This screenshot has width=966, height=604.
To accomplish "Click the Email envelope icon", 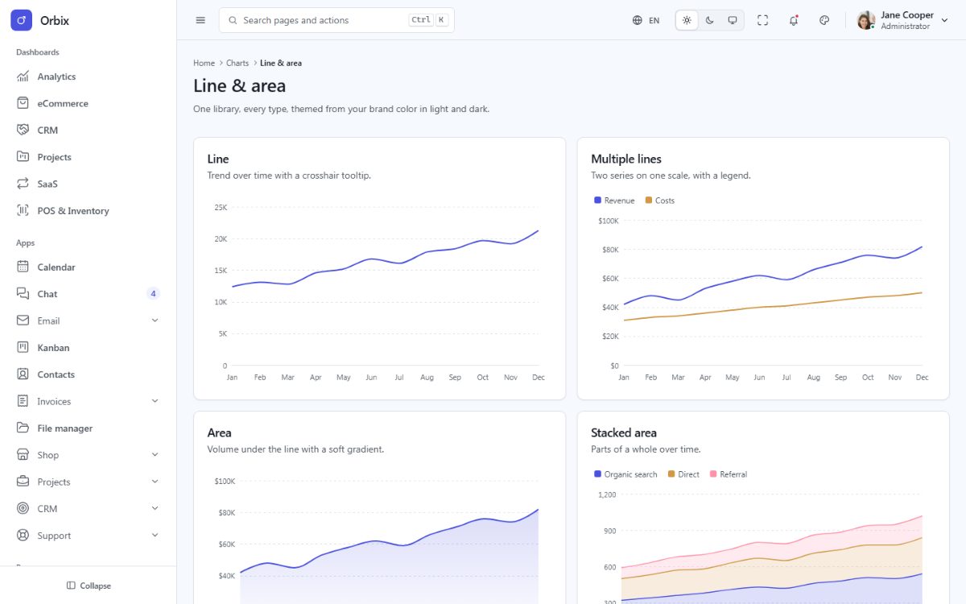I will coord(23,321).
